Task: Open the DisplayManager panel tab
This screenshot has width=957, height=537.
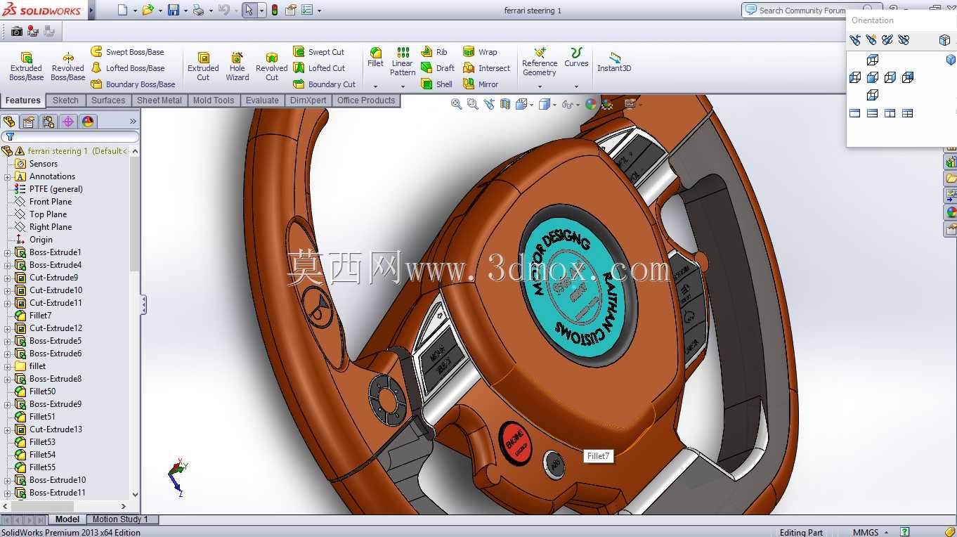Action: click(88, 122)
